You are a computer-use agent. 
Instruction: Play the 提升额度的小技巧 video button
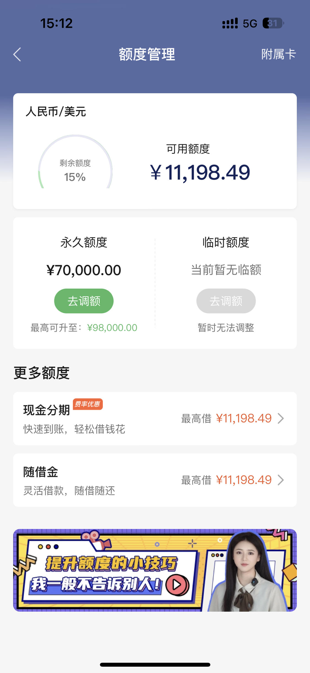[177, 585]
